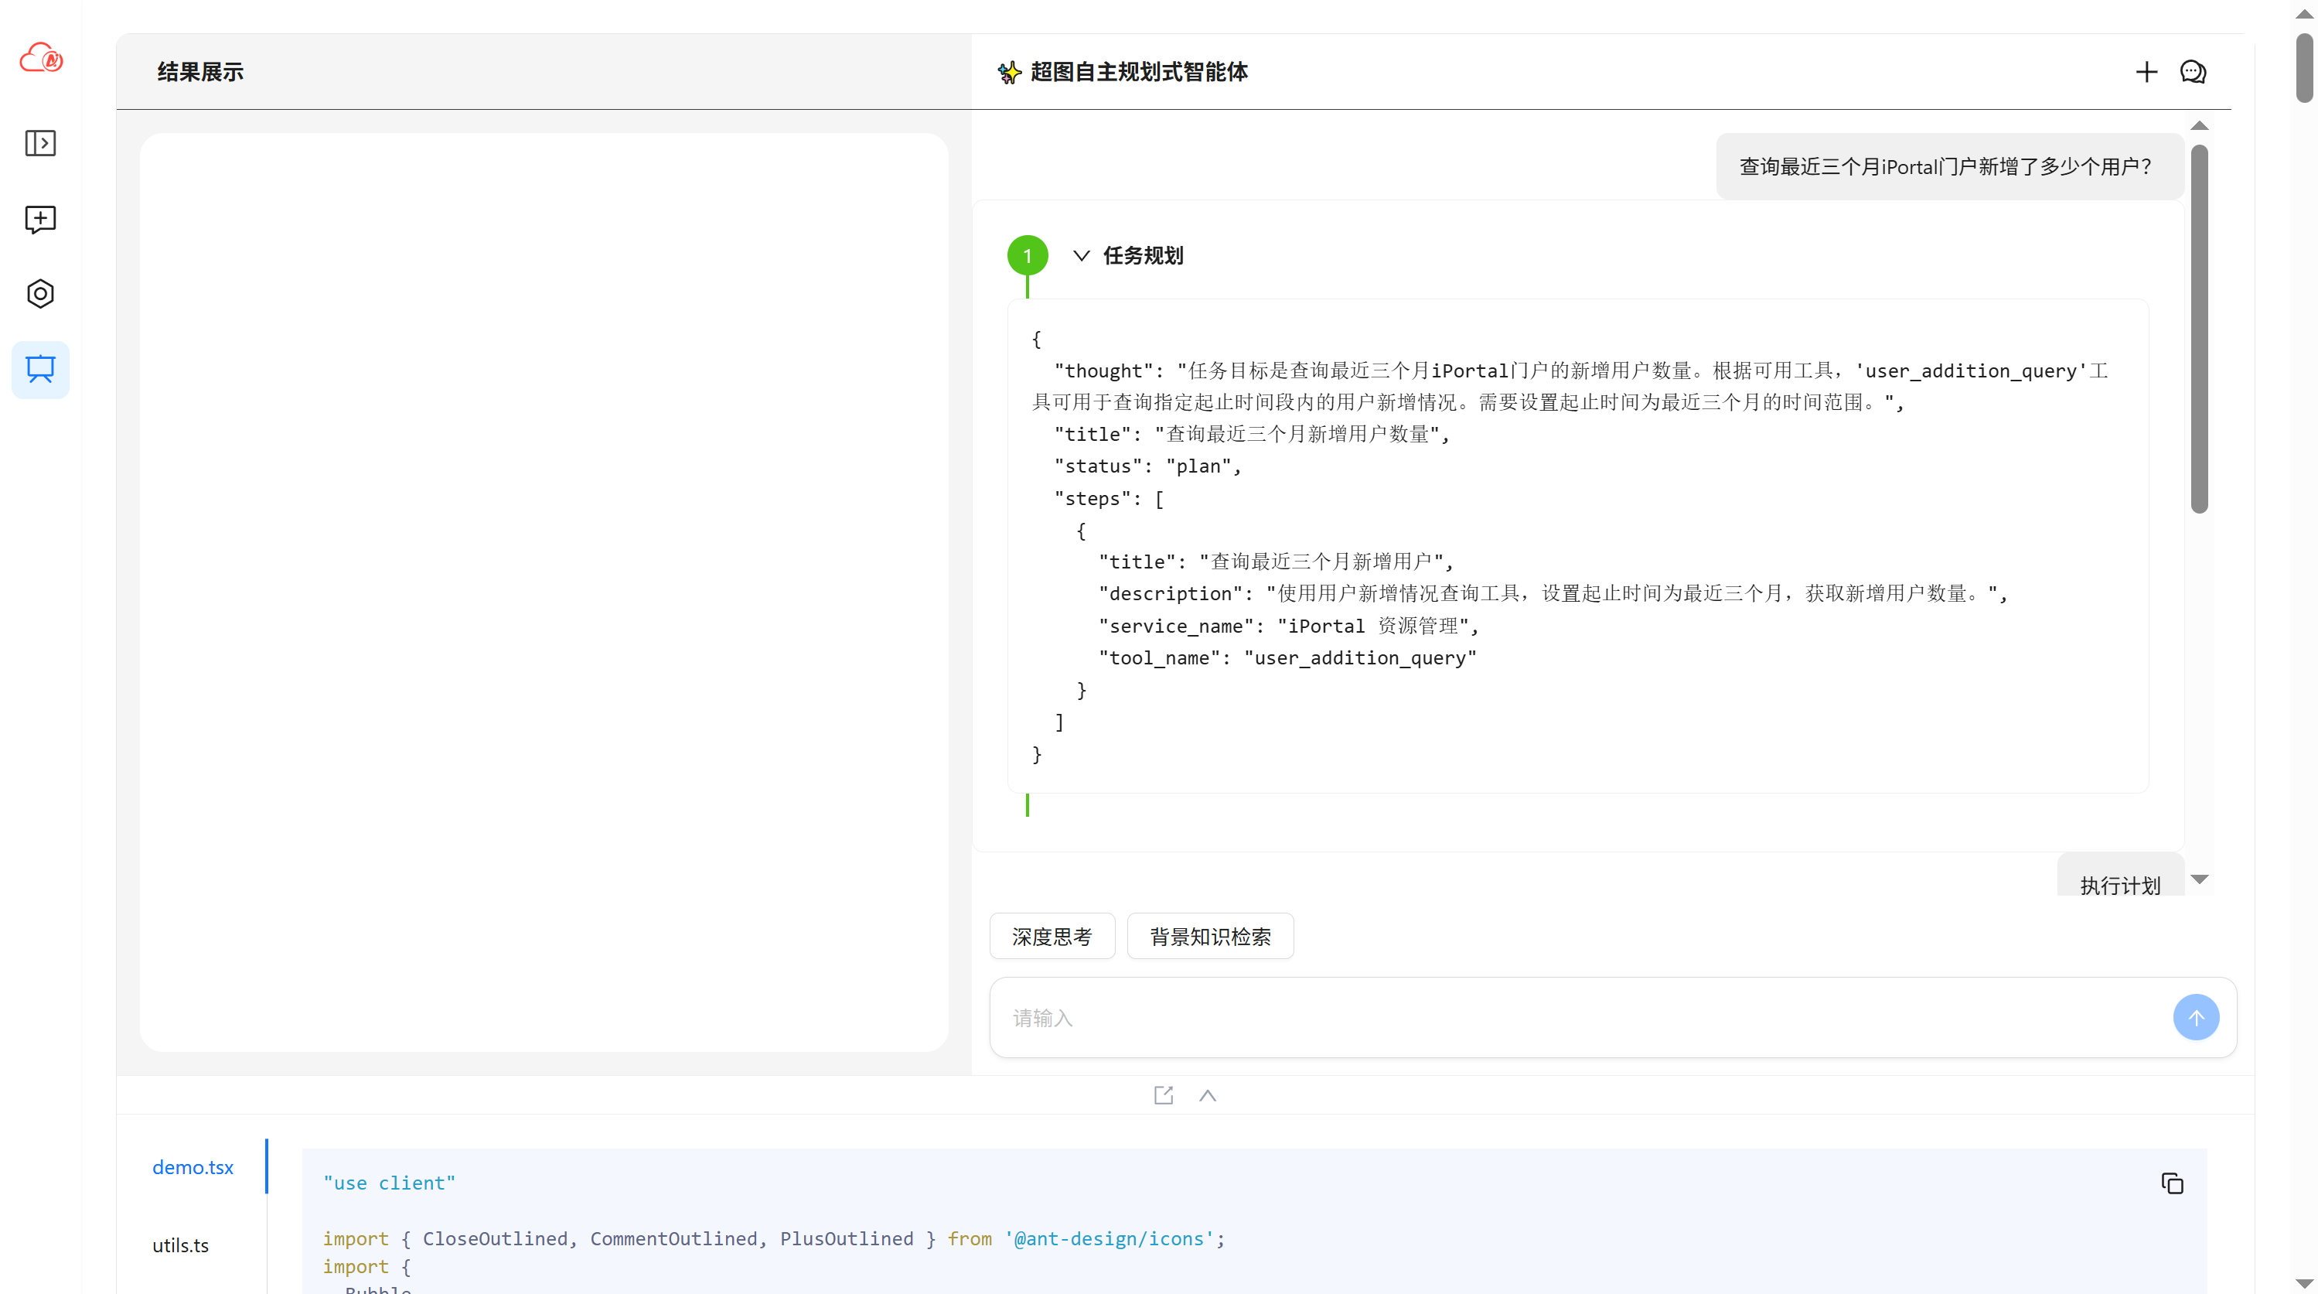Collapse the 任务规划 section chevron
Image resolution: width=2318 pixels, height=1294 pixels.
(1082, 255)
